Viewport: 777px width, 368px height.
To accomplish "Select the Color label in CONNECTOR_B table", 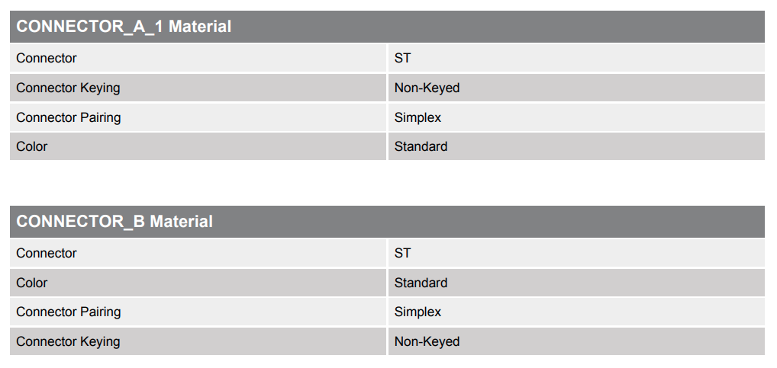I will click(32, 283).
